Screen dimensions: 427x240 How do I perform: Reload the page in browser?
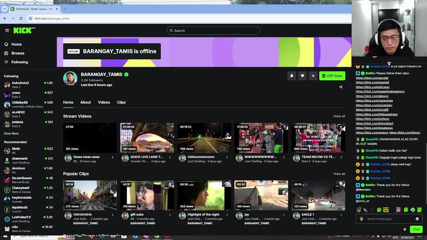pos(21,18)
